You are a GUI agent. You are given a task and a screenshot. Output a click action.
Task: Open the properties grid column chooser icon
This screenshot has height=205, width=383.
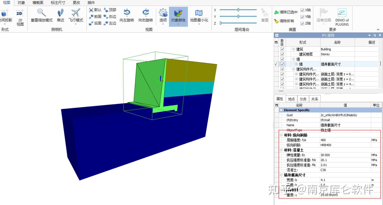[277, 105]
